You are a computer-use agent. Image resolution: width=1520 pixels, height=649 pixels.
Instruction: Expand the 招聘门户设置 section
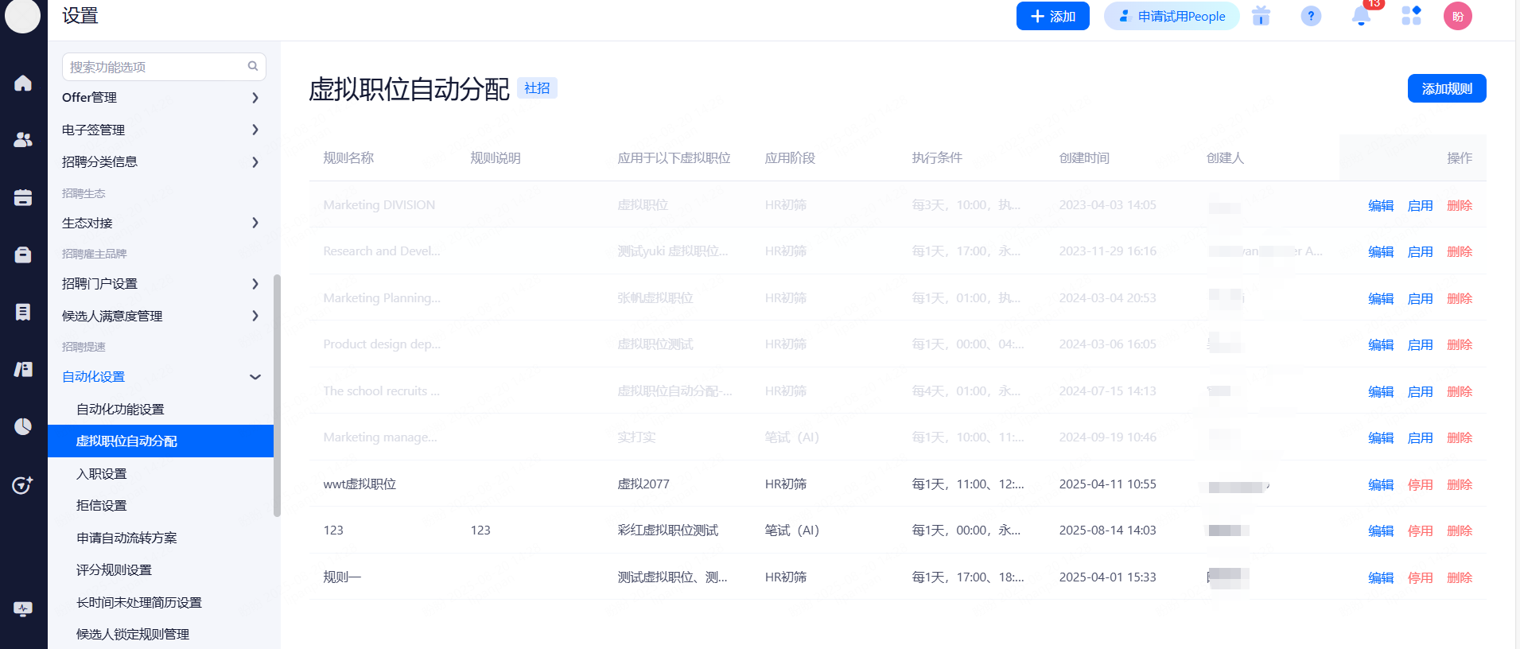tap(255, 284)
